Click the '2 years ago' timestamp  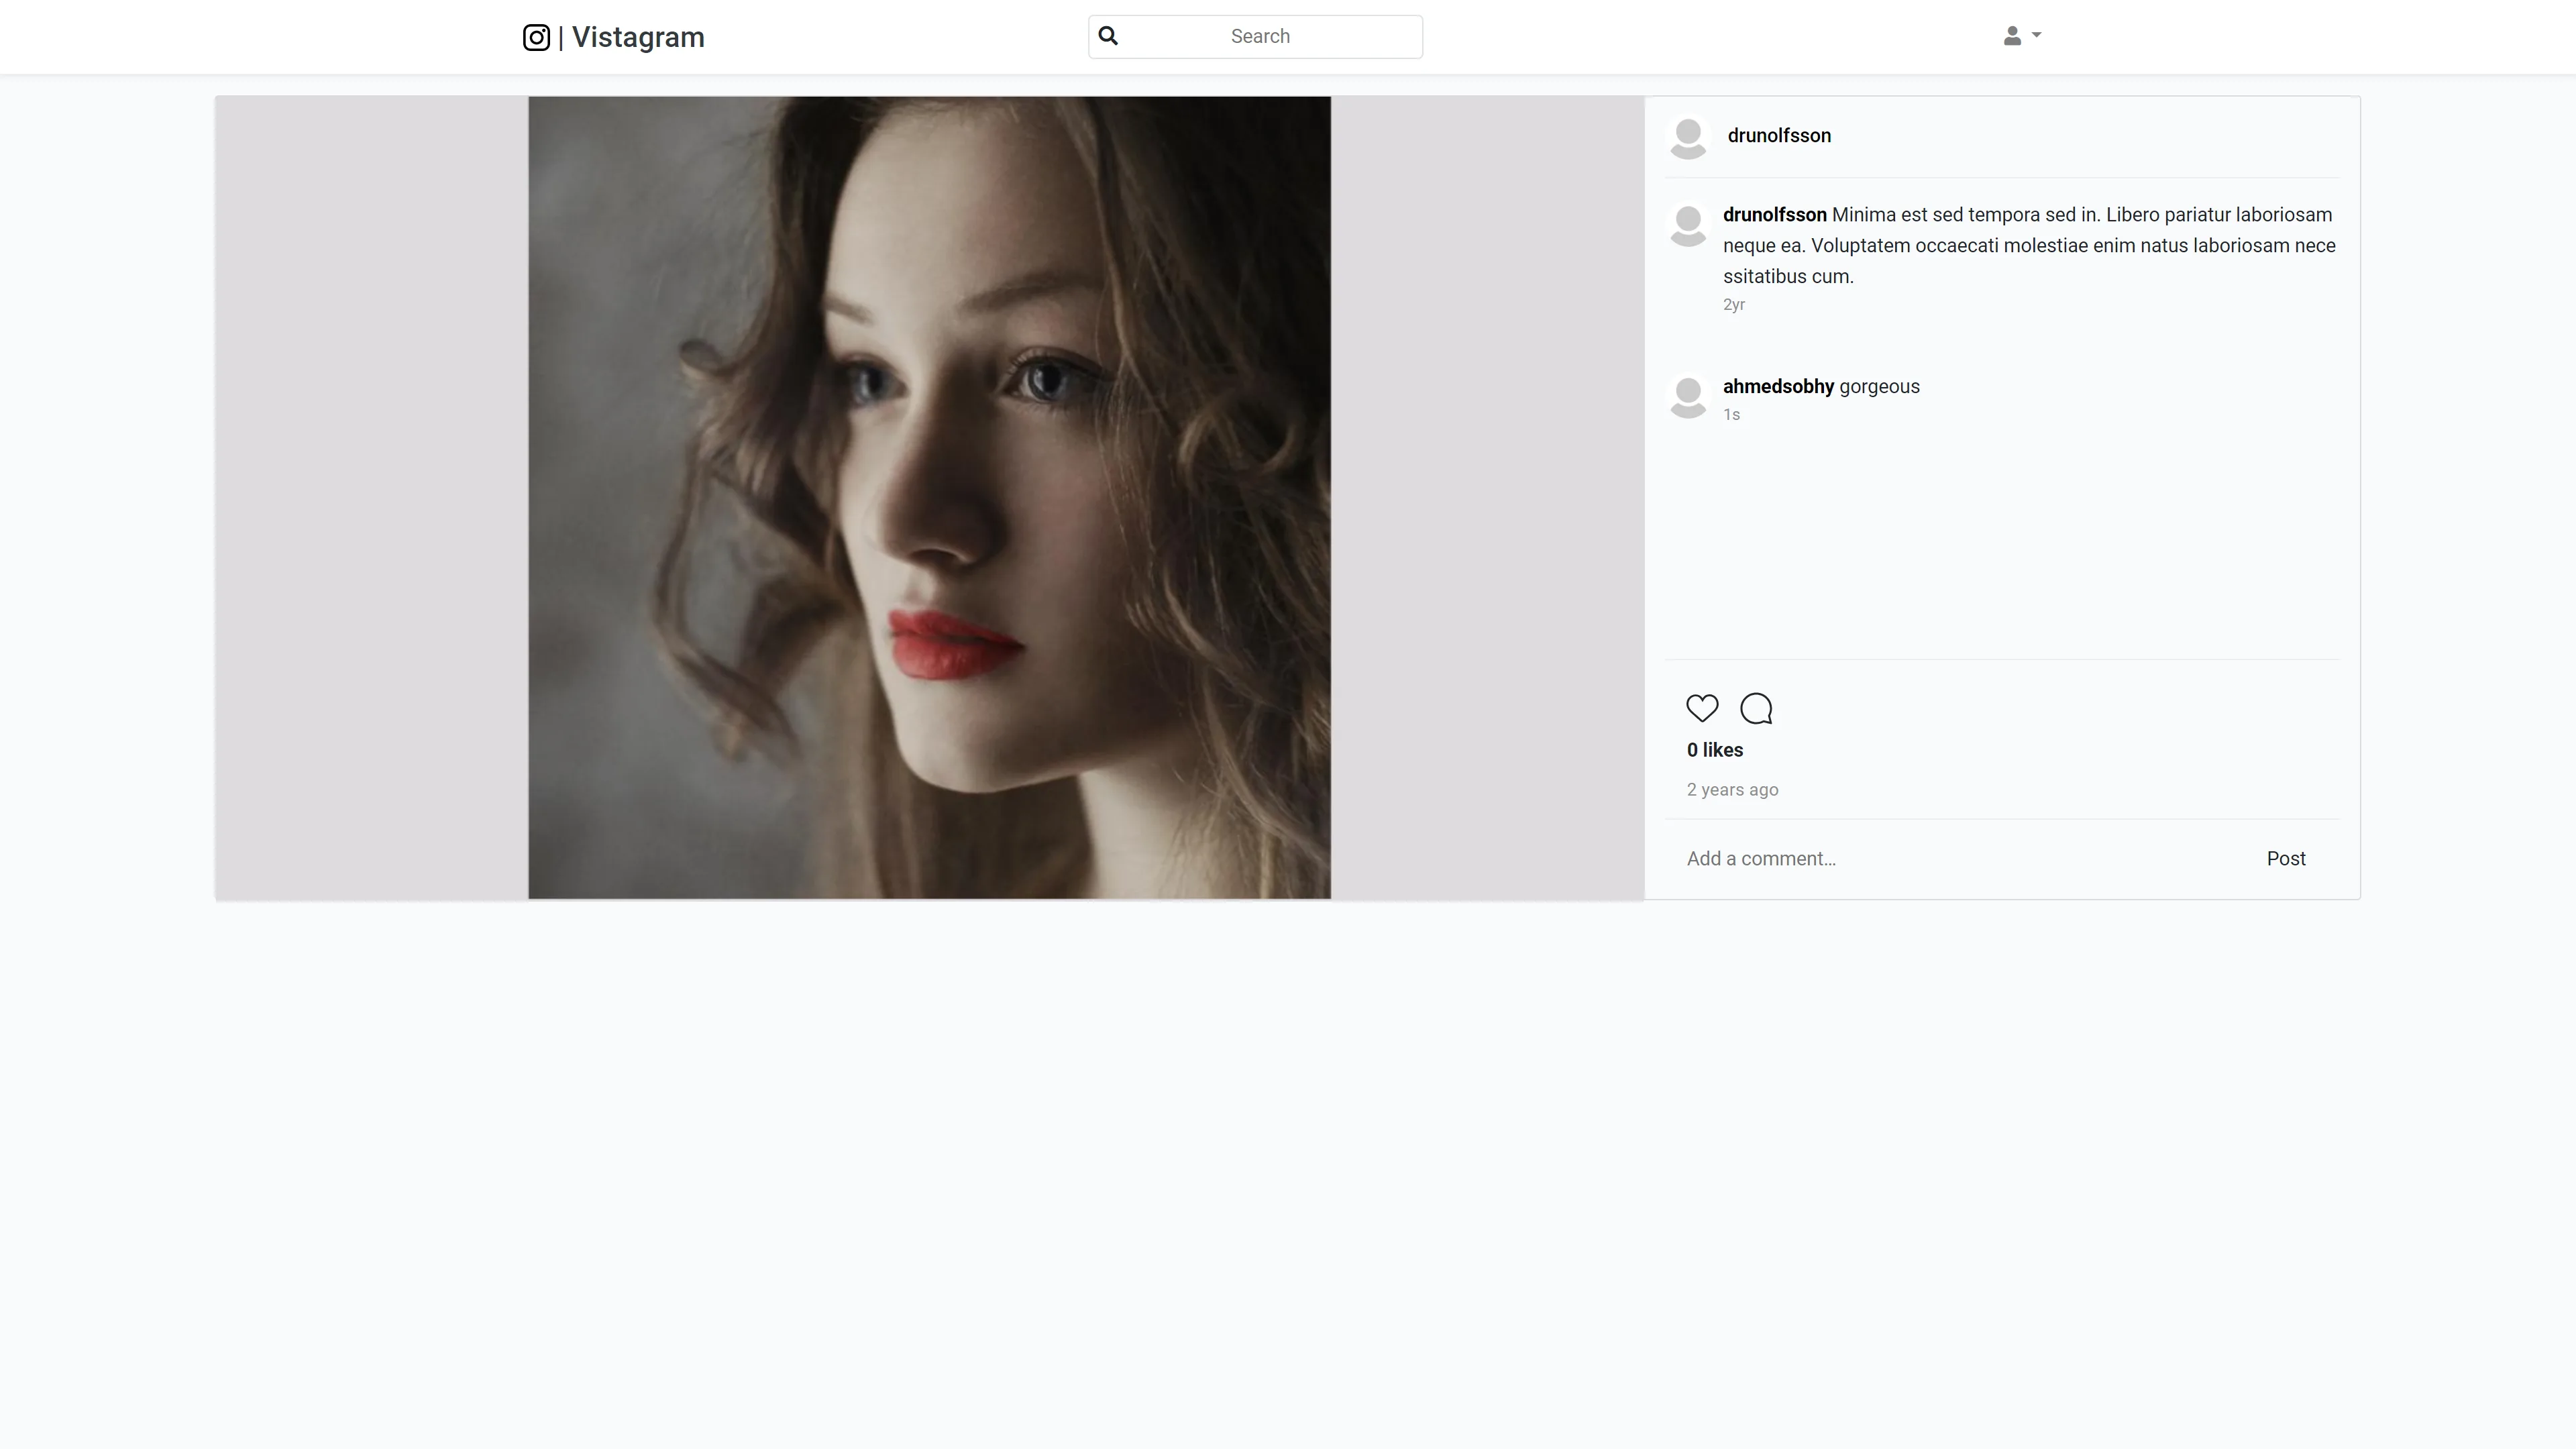[x=1732, y=790]
